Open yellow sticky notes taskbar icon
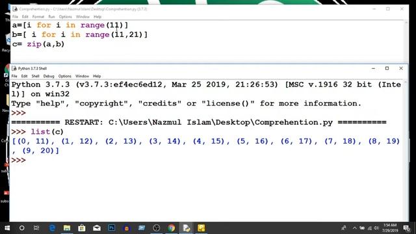 click(x=201, y=228)
